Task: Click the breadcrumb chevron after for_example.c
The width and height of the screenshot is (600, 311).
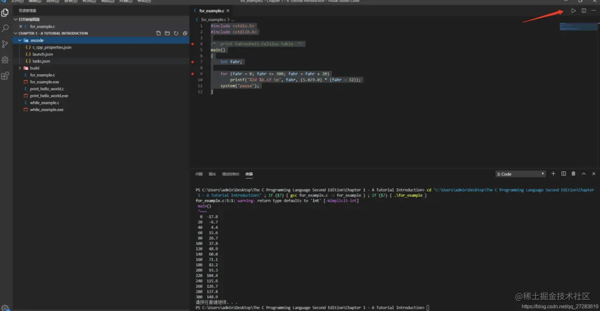Action: point(229,20)
